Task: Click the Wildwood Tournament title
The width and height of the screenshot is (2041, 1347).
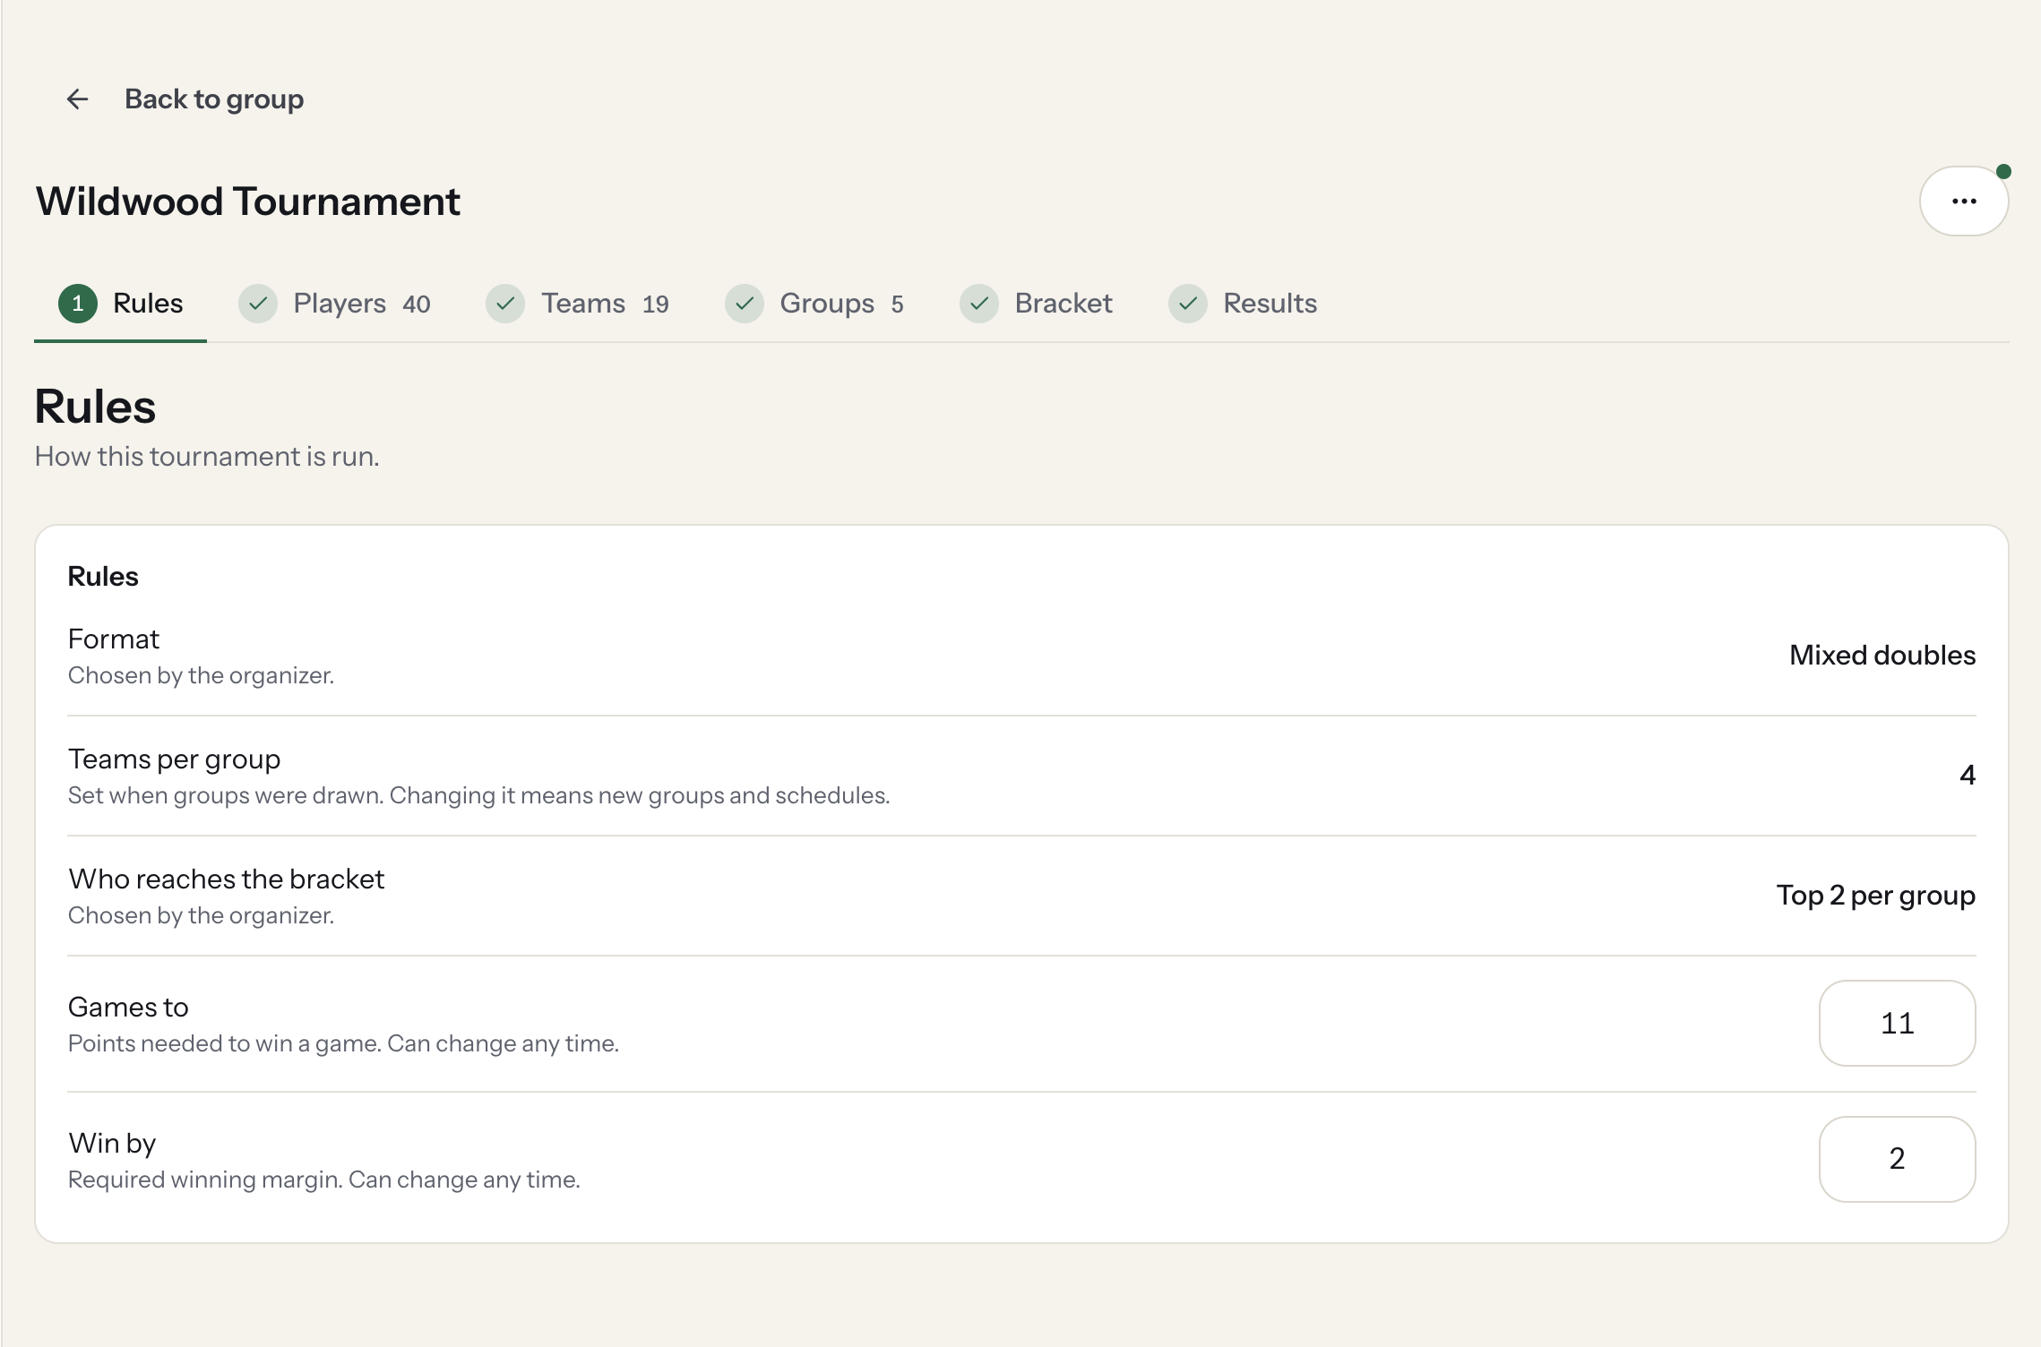Action: (248, 202)
